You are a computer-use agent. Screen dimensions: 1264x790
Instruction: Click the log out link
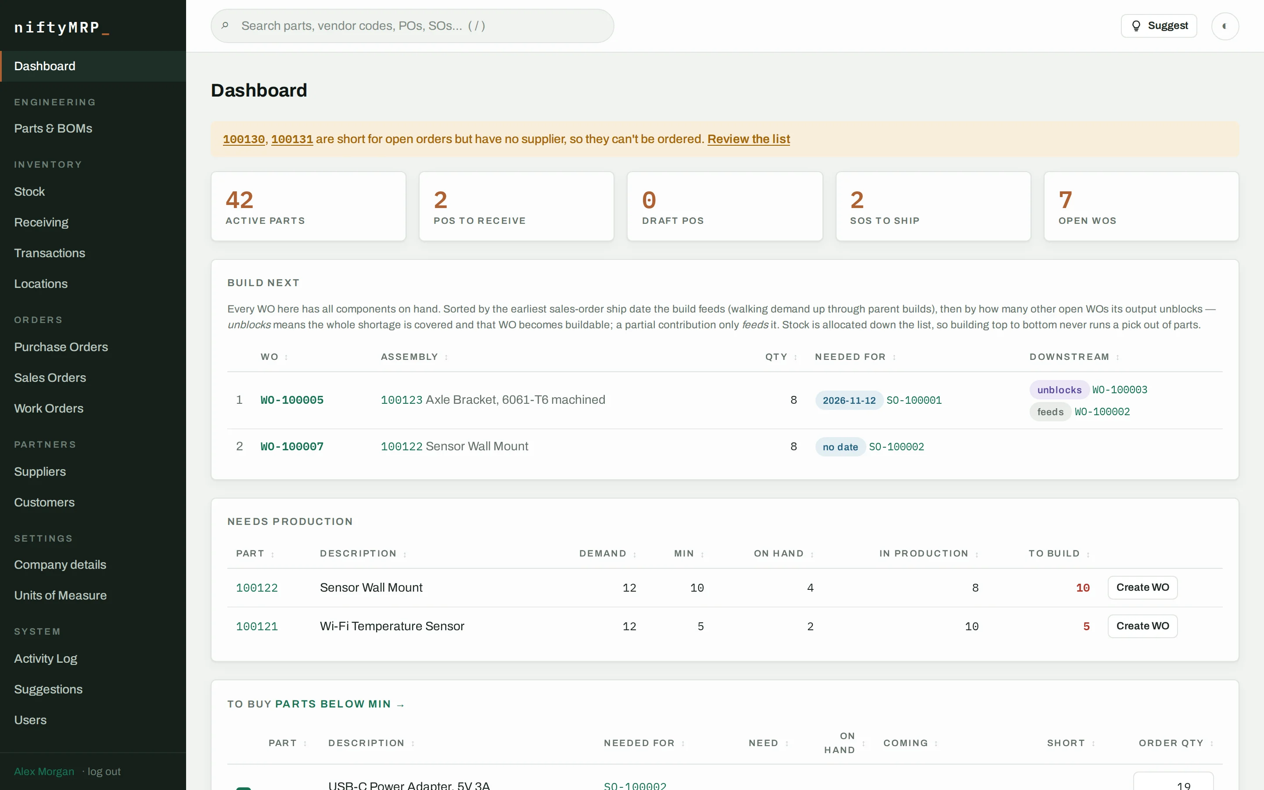coord(104,771)
